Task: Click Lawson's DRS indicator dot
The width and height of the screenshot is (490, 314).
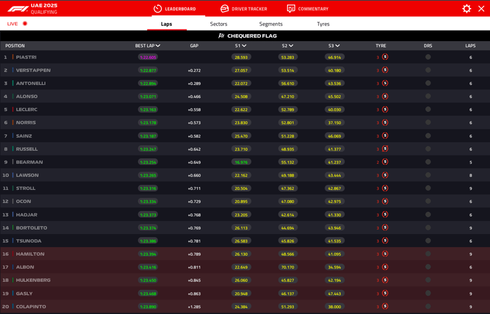Action: [428, 175]
